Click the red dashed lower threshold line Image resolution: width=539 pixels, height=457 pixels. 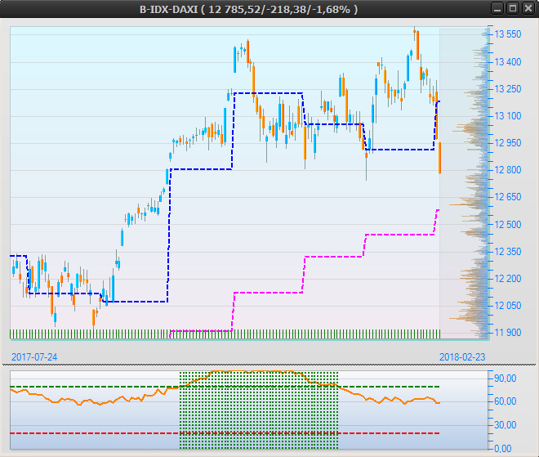tap(225, 433)
